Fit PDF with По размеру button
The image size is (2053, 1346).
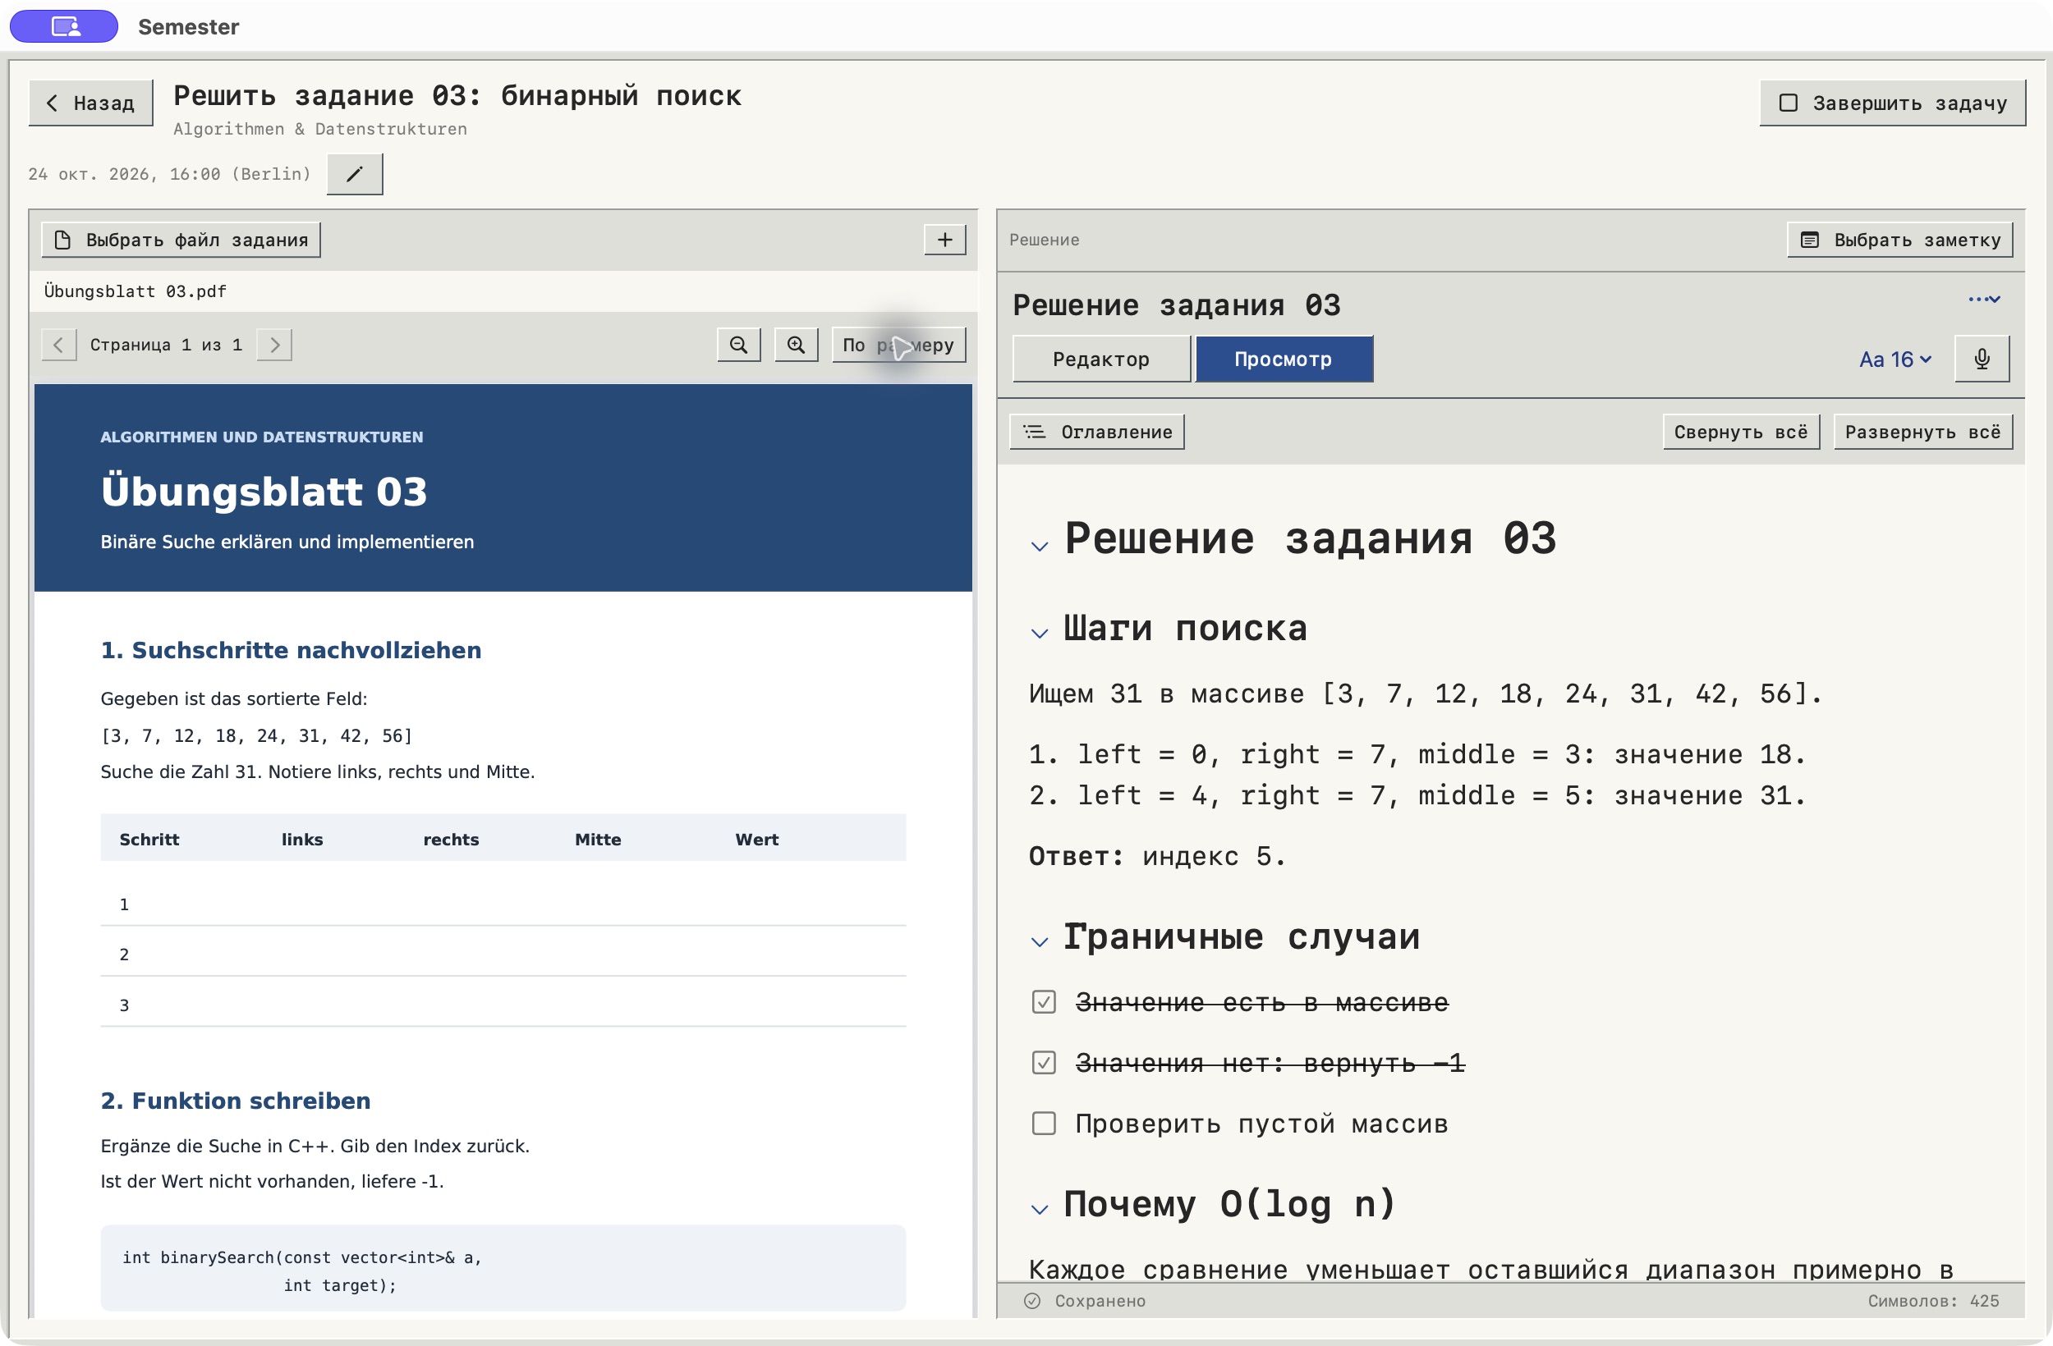point(899,345)
